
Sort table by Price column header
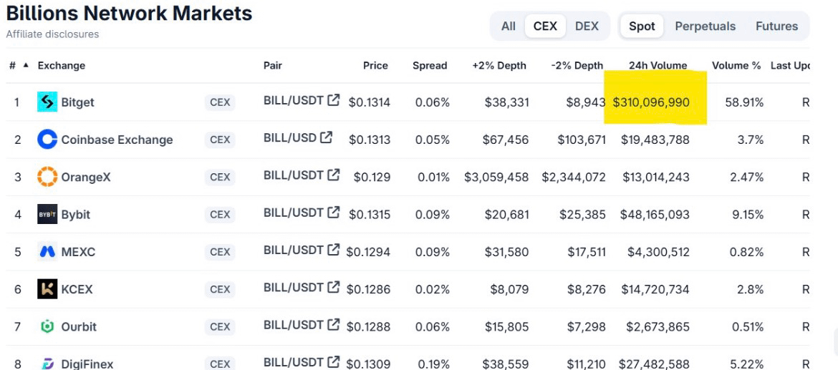pos(376,66)
